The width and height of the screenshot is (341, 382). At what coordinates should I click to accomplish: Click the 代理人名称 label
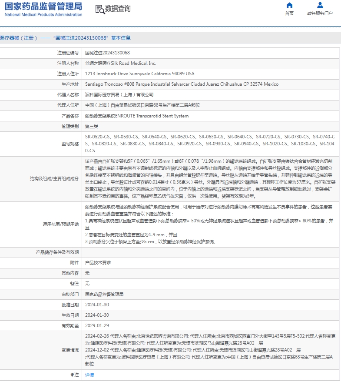pos(68,95)
